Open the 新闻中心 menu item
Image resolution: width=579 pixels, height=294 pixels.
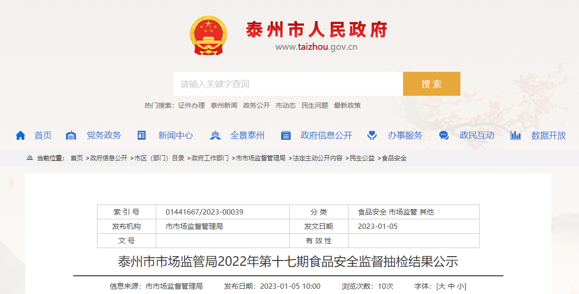coord(175,136)
